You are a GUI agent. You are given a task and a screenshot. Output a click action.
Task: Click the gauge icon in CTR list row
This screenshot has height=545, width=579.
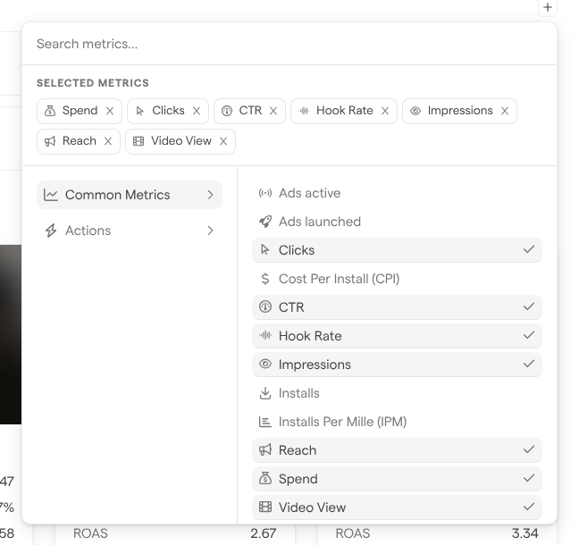pyautogui.click(x=265, y=306)
